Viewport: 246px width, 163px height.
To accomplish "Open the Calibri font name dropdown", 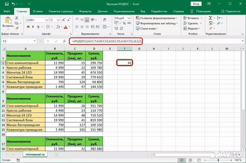I will click(x=37, y=20).
